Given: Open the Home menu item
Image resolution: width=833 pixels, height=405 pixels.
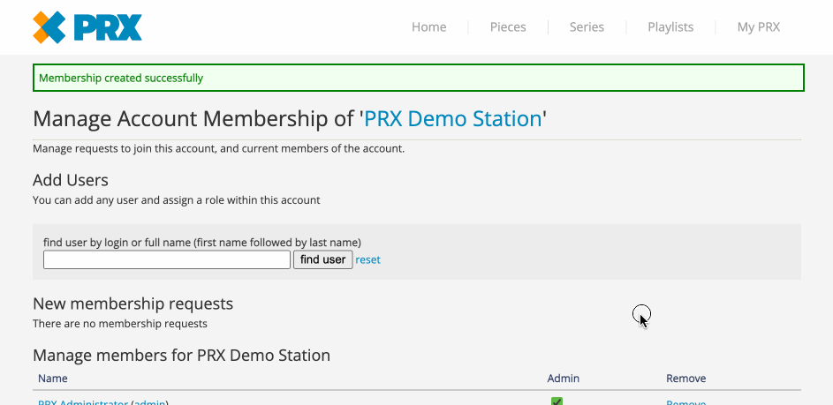Looking at the screenshot, I should [x=428, y=27].
